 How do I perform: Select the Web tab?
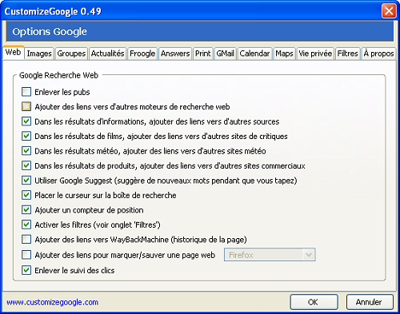pyautogui.click(x=13, y=53)
